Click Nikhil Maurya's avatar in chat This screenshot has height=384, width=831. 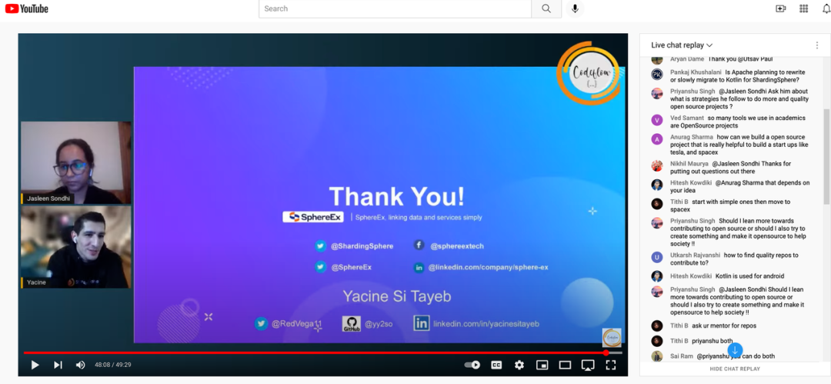[x=657, y=165]
